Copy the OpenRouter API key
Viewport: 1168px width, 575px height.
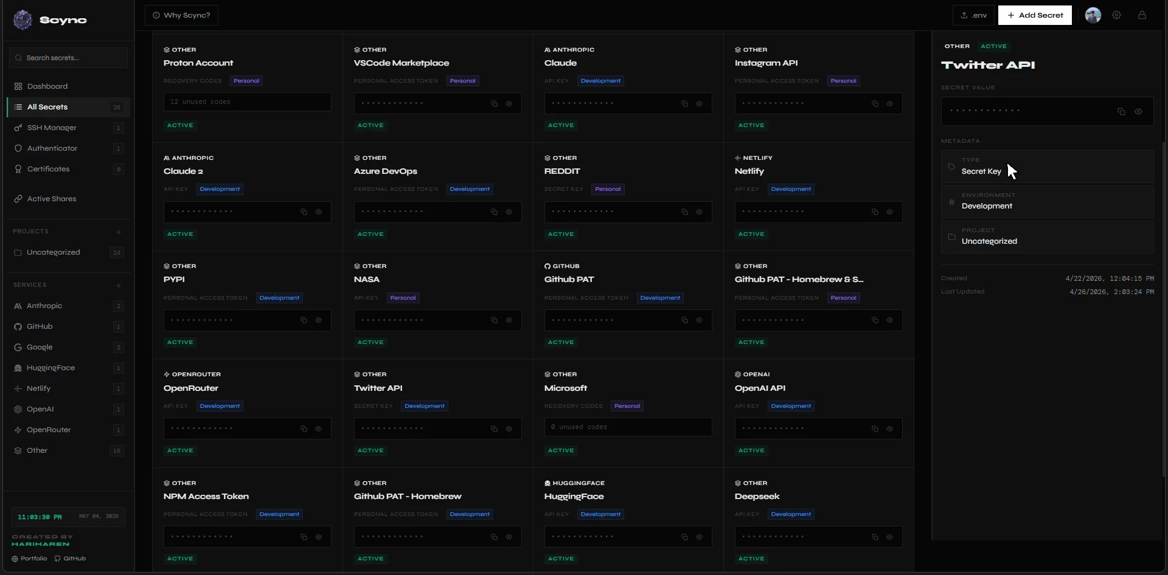[x=304, y=429]
